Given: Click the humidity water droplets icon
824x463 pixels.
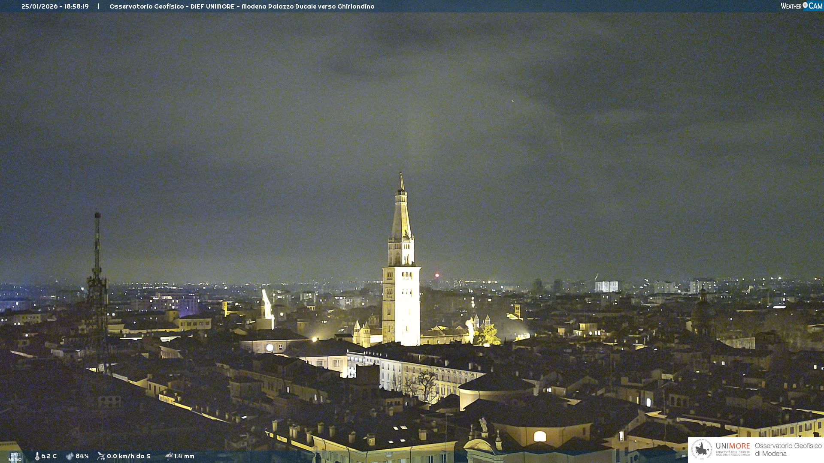Looking at the screenshot, I should (x=70, y=456).
